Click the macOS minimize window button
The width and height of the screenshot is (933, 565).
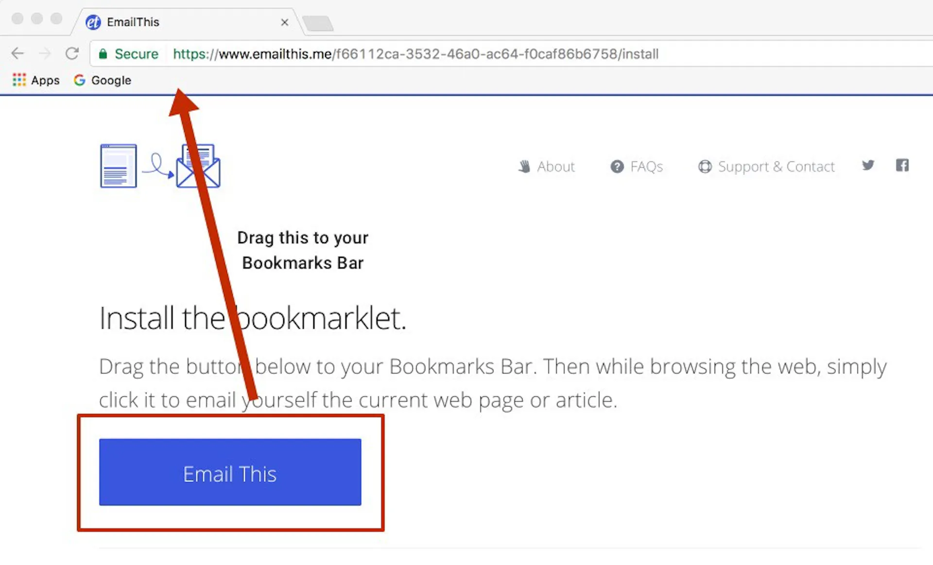click(x=37, y=18)
